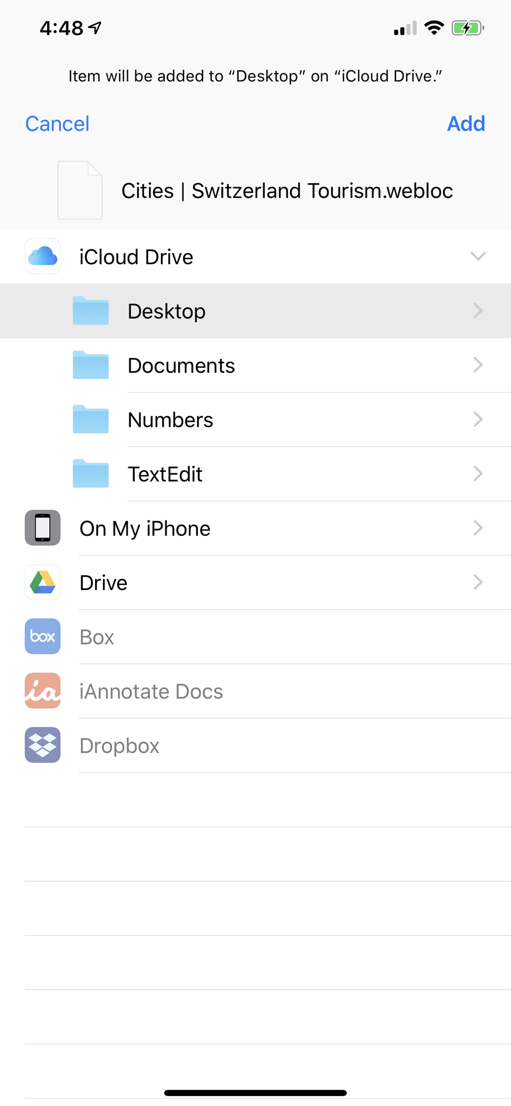Select the iAnnotate Docs label
Viewport: 511px width, 1106px height.
coord(151,691)
